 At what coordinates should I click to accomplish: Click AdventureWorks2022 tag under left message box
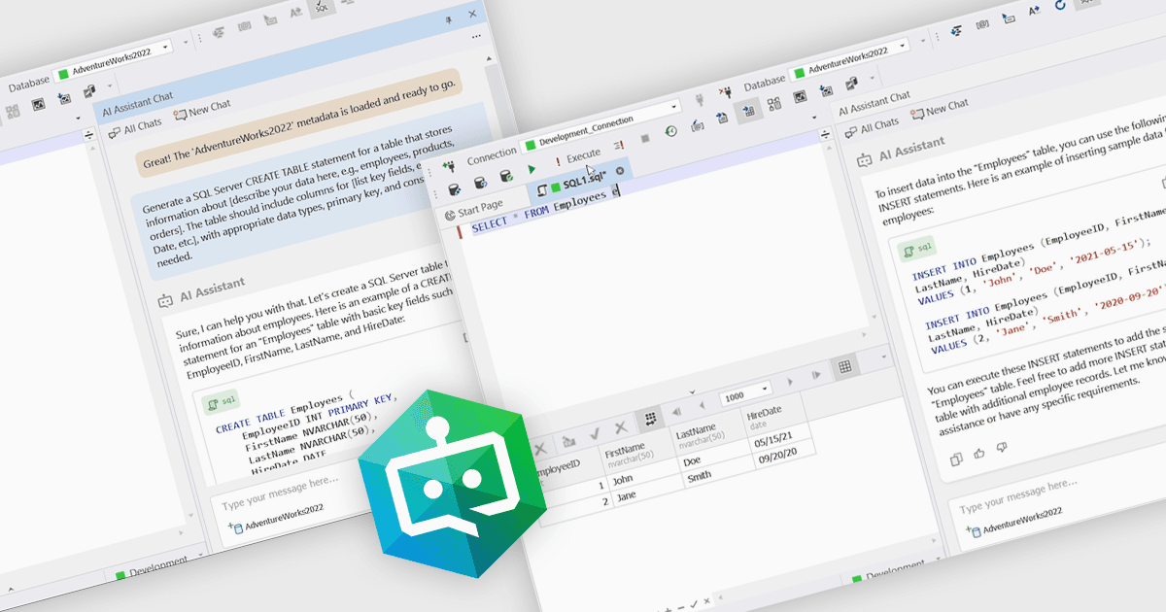[276, 519]
